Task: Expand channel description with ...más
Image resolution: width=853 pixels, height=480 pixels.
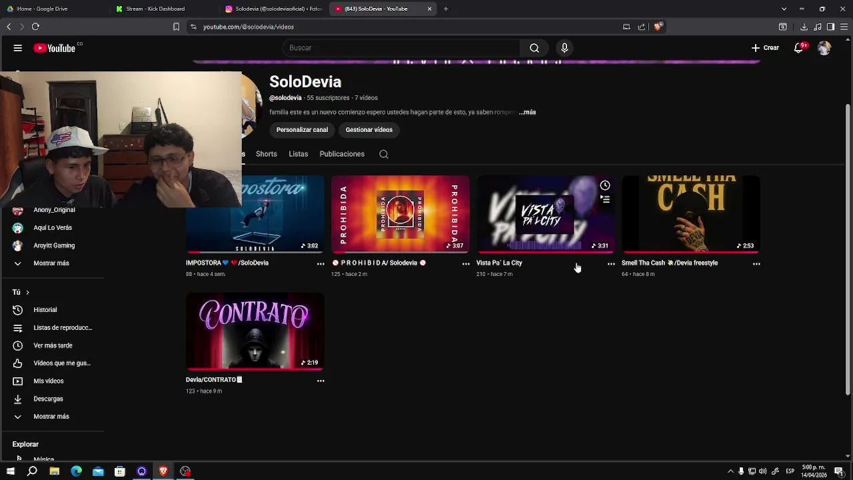Action: point(527,112)
